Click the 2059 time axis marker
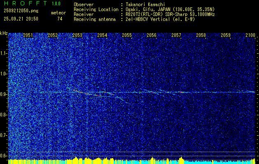Viewport: 259px width, 164px height. (x=226, y=35)
